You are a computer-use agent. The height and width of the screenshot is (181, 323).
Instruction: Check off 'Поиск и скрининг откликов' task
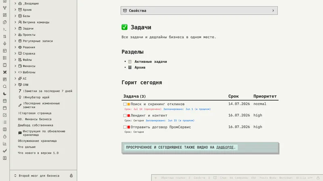pos(125,104)
